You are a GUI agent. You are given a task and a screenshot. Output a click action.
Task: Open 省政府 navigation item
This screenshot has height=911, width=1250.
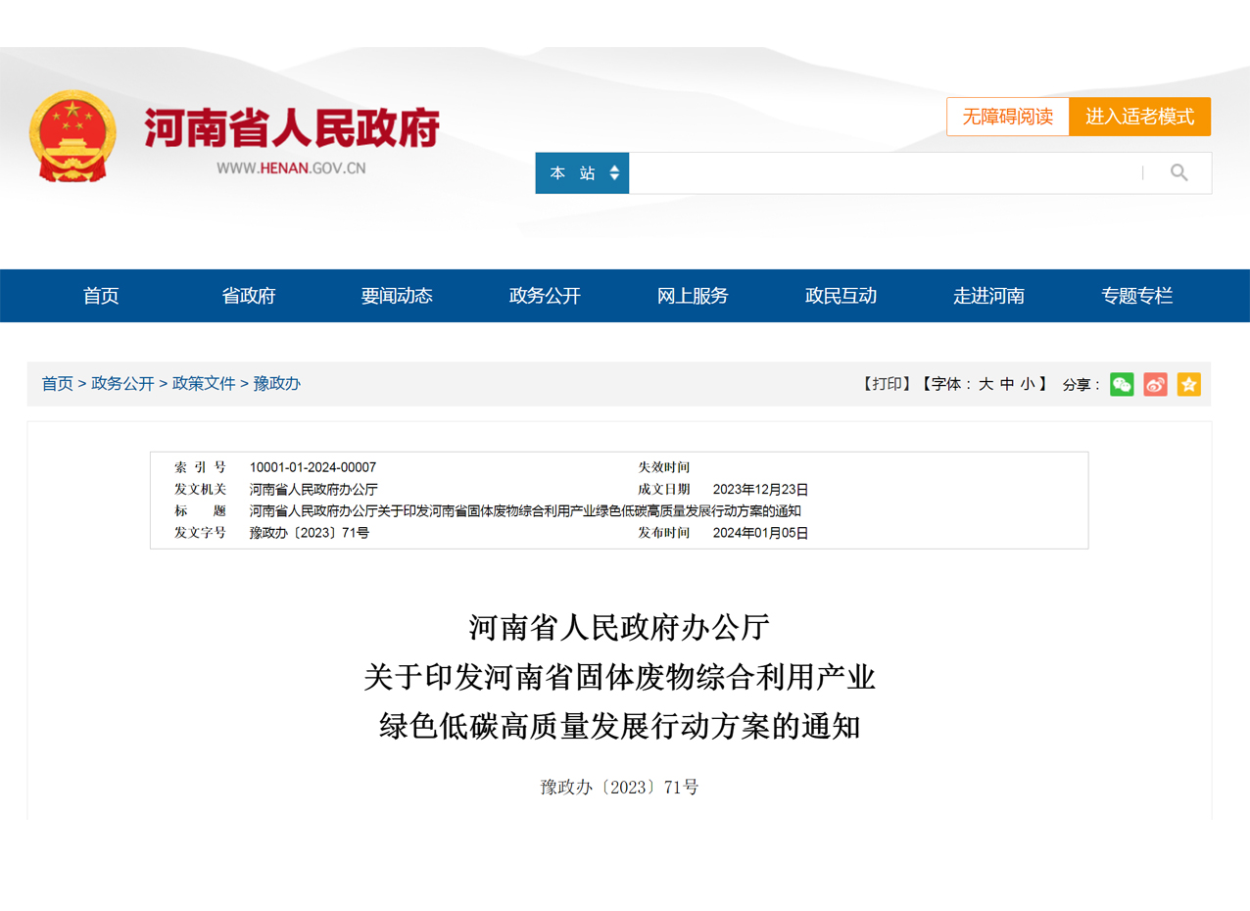pos(249,296)
